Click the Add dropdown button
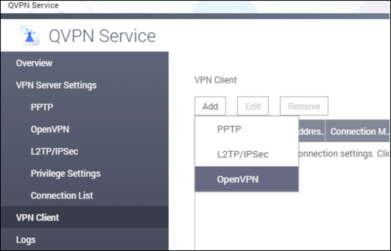 tap(210, 106)
